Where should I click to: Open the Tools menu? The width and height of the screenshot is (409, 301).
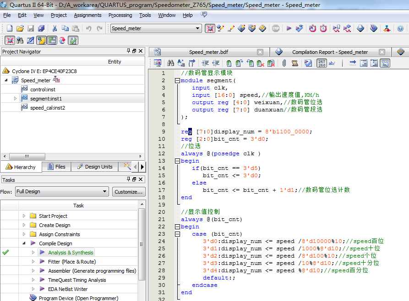pos(145,15)
